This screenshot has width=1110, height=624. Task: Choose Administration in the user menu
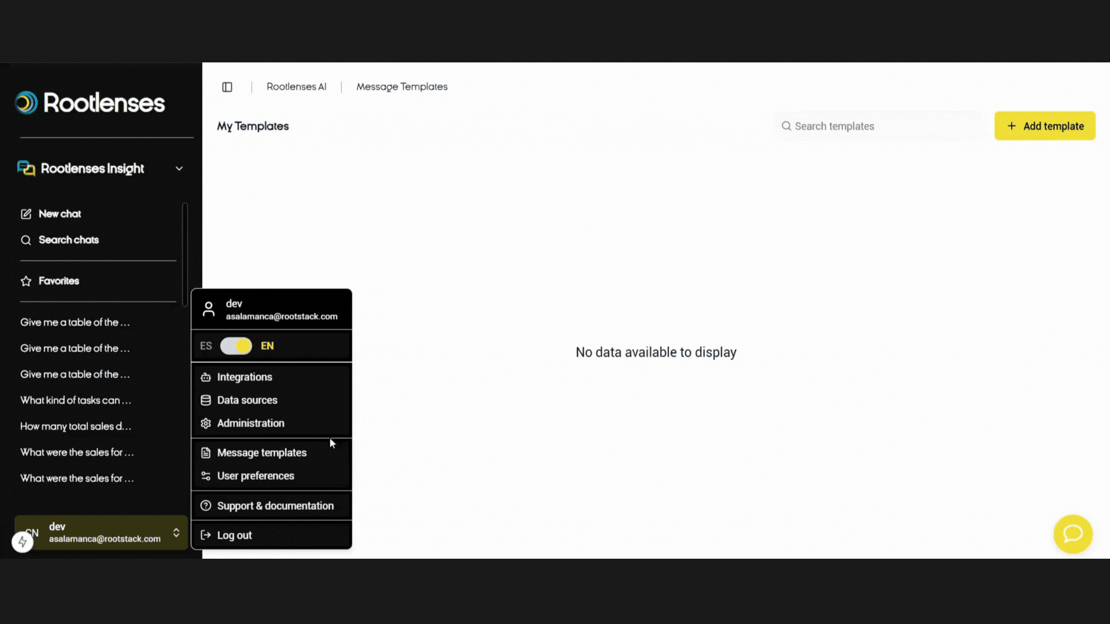[250, 424]
